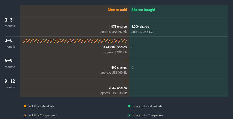
Task: Toggle the Bought By Individuals legend label
Action: tap(147, 106)
